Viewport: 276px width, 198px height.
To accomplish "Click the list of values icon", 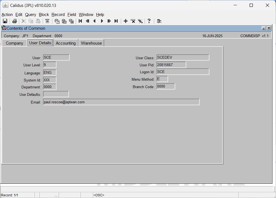I will [x=47, y=21].
